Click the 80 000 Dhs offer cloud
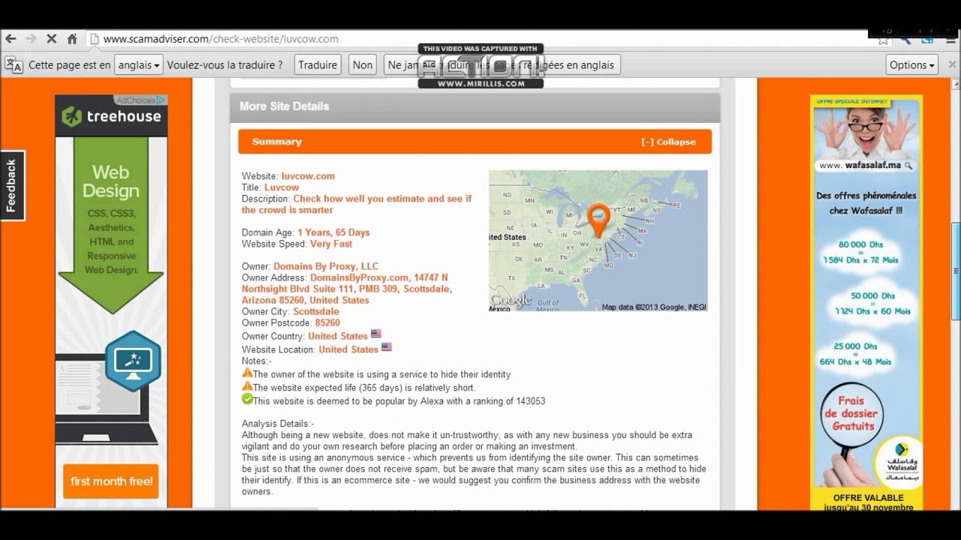 (x=861, y=252)
